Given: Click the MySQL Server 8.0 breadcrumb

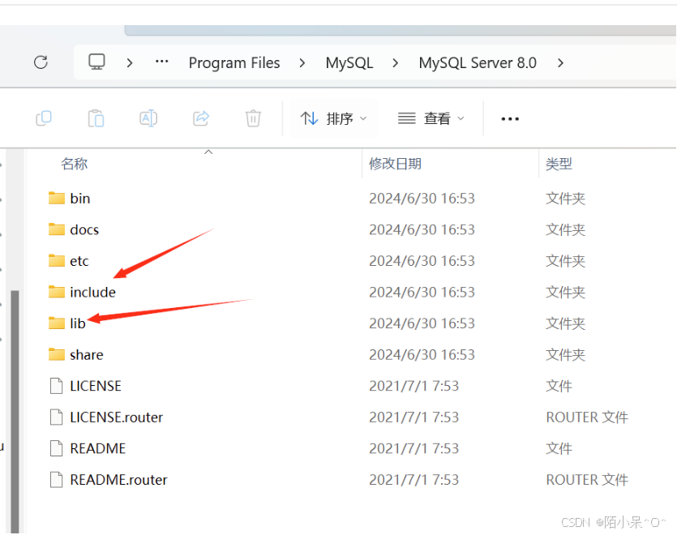Looking at the screenshot, I should [478, 63].
